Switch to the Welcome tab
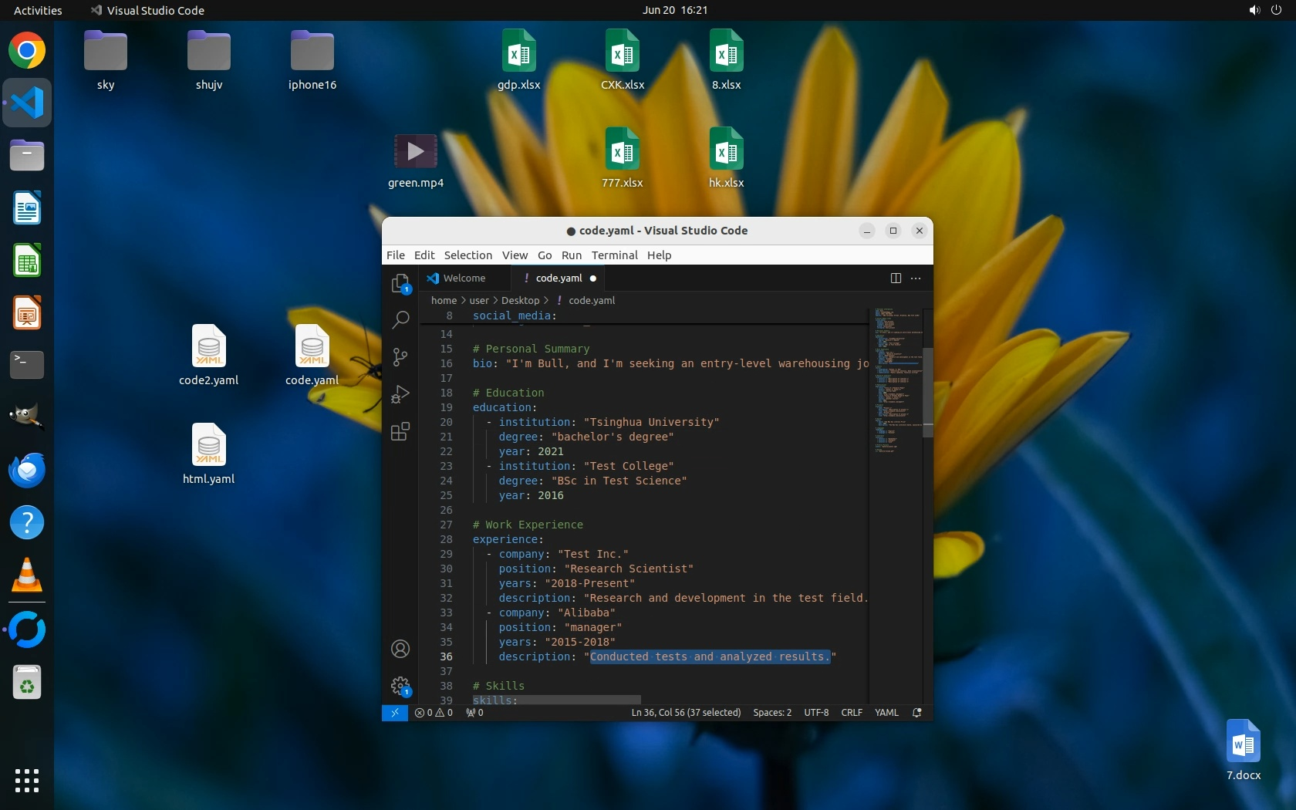The width and height of the screenshot is (1296, 810). [464, 278]
